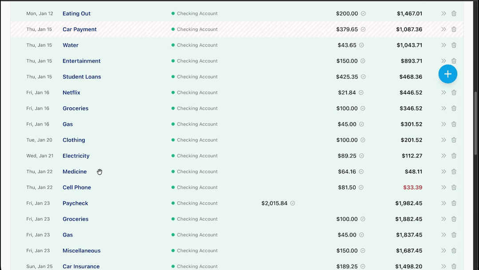This screenshot has height=270, width=479.
Task: Delete the Eating Out transaction
Action: (454, 14)
